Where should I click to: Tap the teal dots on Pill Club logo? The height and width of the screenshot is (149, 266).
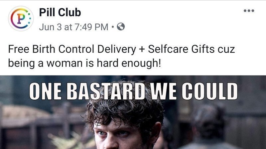29,18
